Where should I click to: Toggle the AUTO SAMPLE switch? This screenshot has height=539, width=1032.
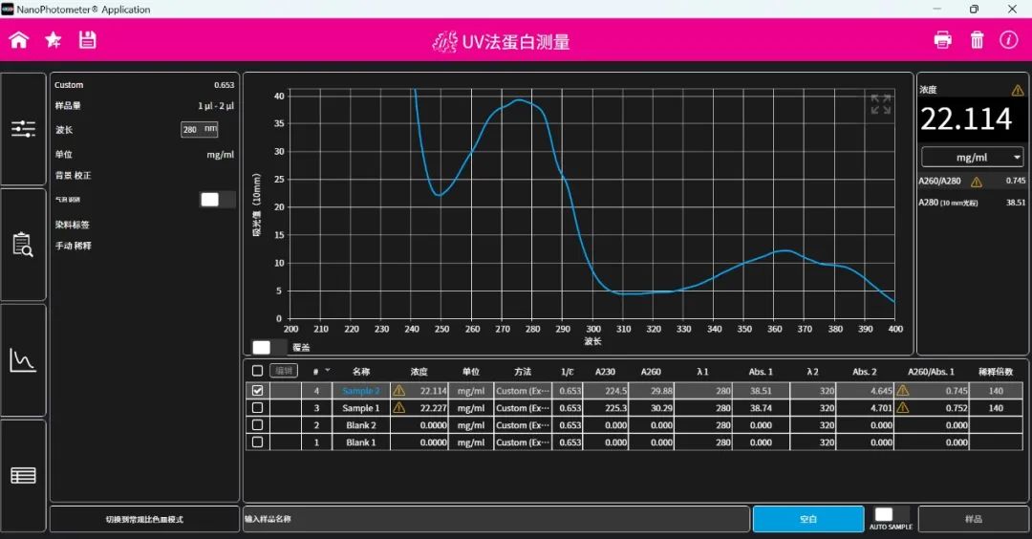[x=892, y=514]
